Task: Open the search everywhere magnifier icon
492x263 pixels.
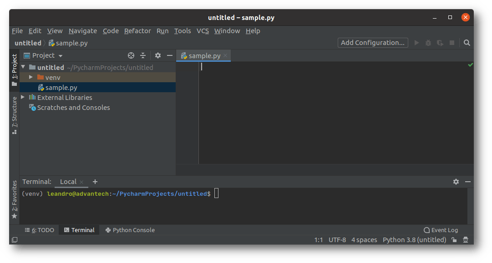Action: tap(467, 42)
